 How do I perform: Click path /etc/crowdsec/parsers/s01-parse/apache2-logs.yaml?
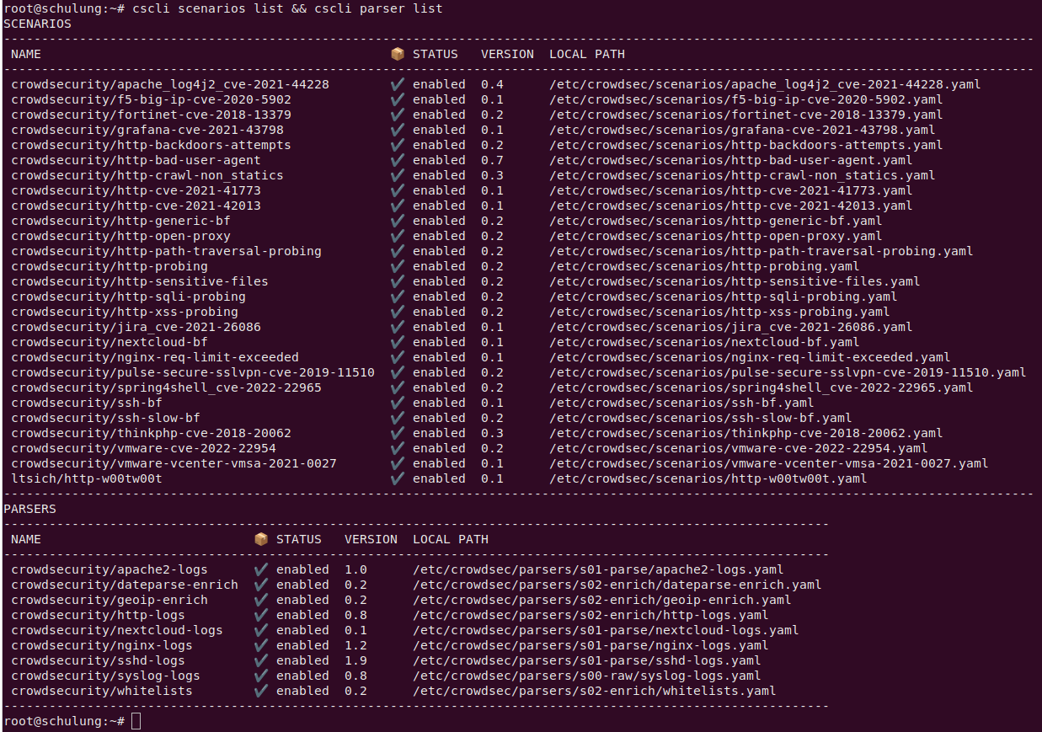click(x=598, y=569)
